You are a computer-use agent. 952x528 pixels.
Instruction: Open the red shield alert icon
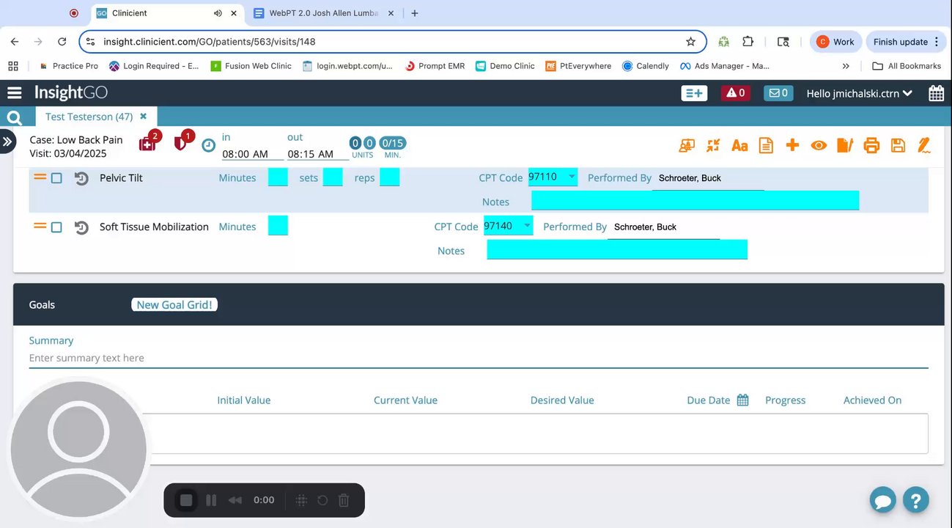[182, 142]
